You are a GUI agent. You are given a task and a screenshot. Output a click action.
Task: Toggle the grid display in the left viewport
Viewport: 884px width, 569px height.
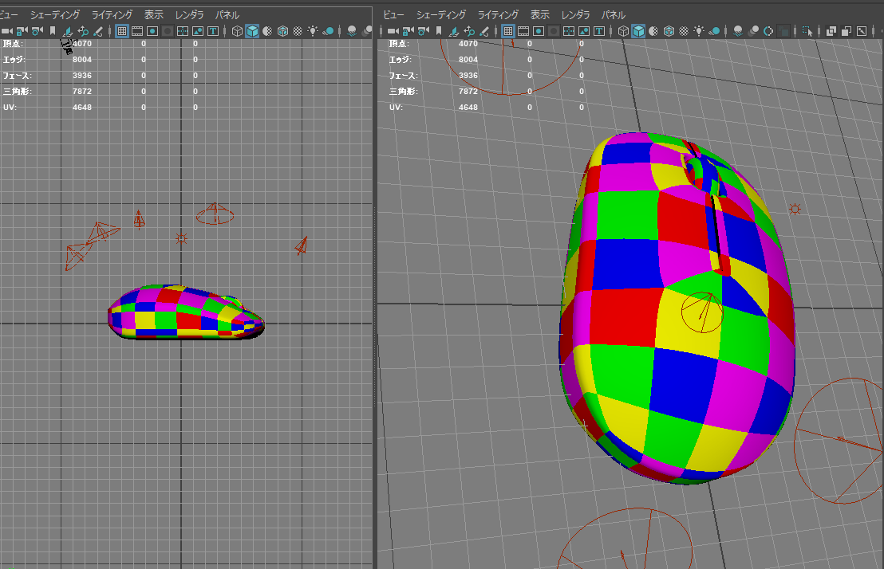tap(122, 31)
